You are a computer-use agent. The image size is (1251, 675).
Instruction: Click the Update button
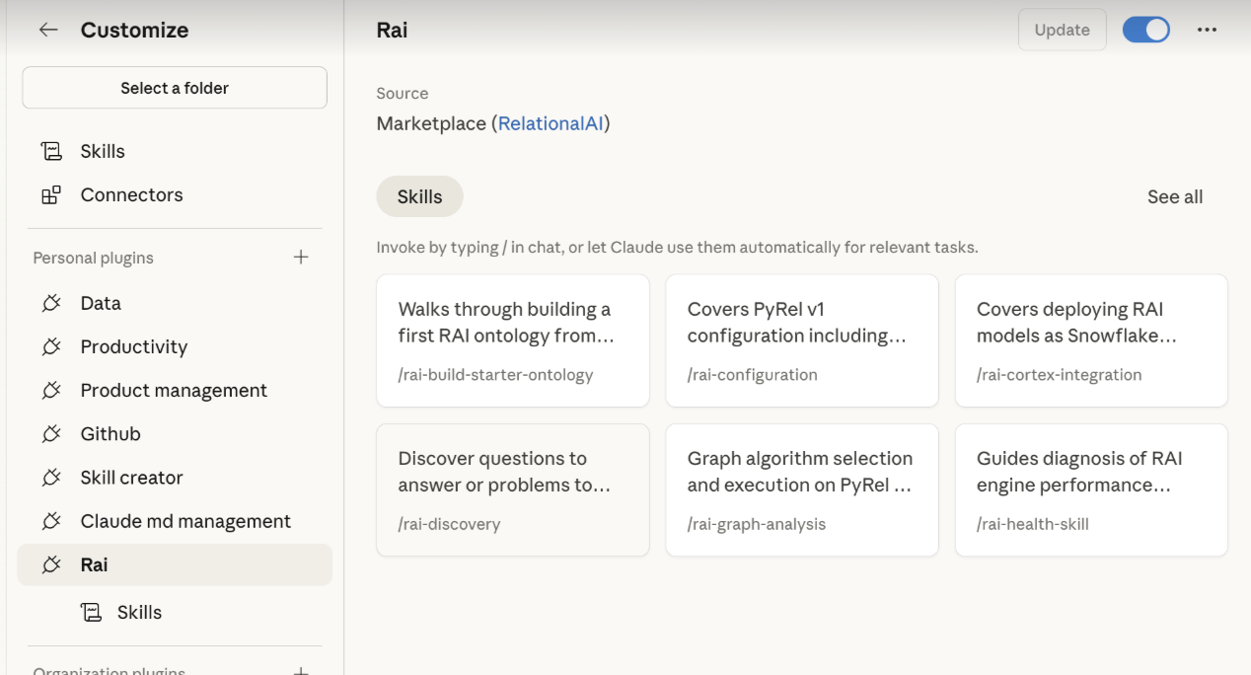tap(1062, 30)
